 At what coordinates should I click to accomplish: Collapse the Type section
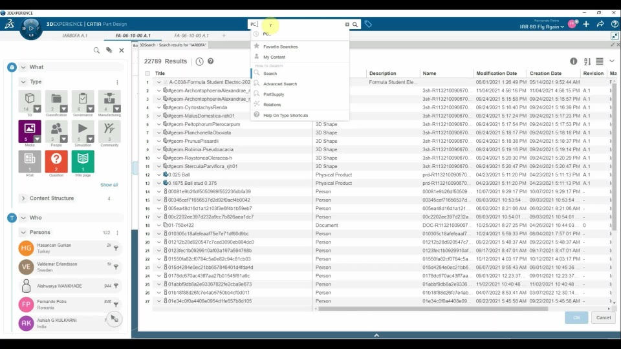click(x=23, y=82)
